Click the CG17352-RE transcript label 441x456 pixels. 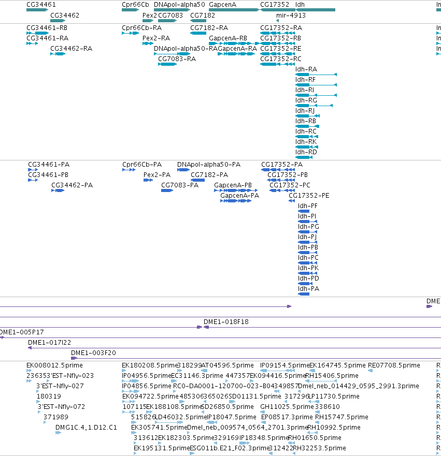(280, 49)
